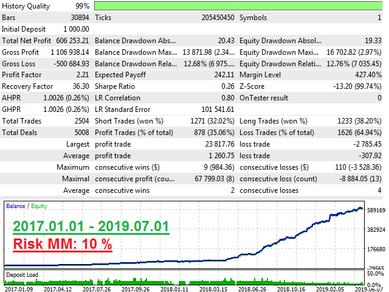
Task: Click the Initial Deposit value 1 000.00
Action: pyautogui.click(x=76, y=29)
